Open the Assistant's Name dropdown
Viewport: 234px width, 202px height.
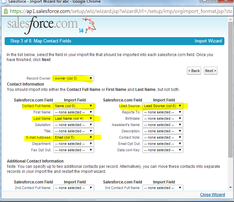tap(163, 125)
